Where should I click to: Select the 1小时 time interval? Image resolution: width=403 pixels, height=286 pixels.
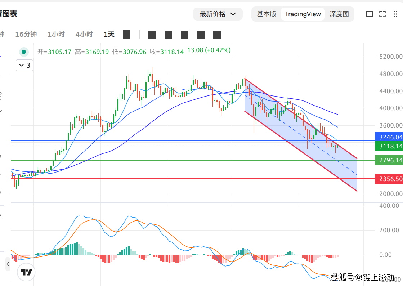coord(56,35)
